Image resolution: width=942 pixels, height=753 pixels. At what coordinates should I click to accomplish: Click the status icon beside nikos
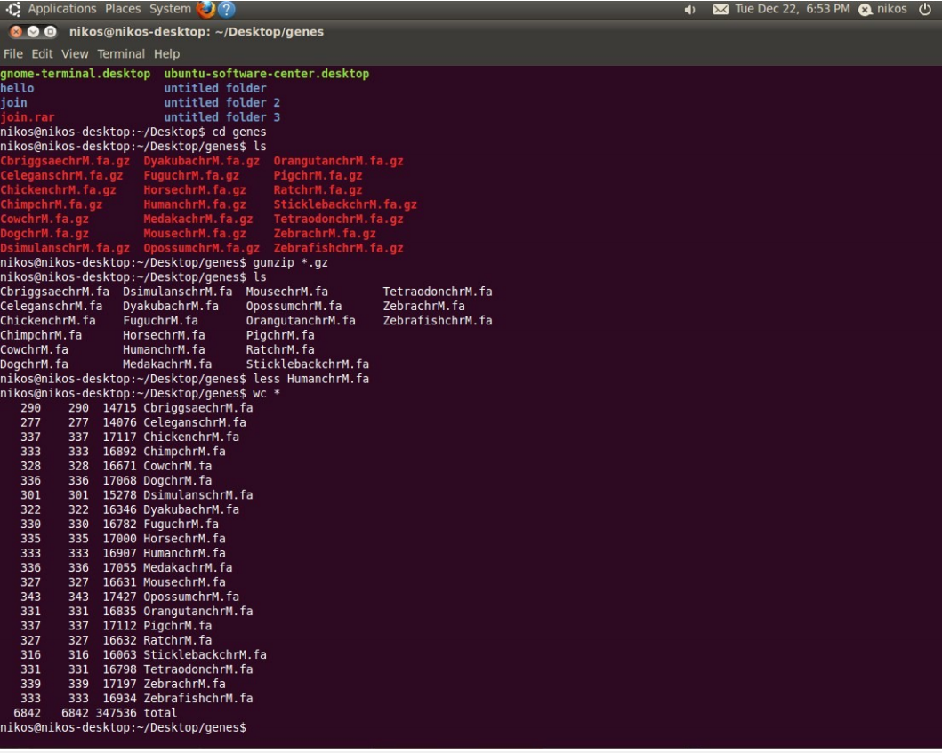865,10
